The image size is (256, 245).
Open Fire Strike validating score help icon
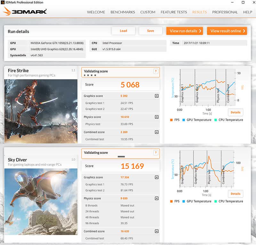(156, 71)
